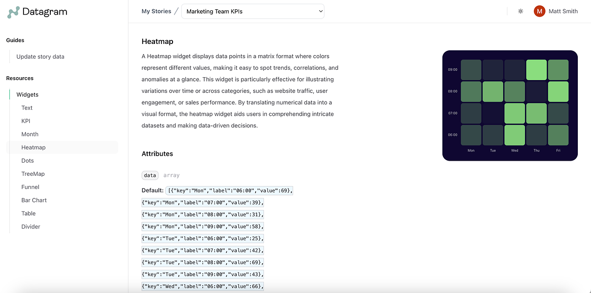The height and width of the screenshot is (293, 591).
Task: Click the Datagram logo icon
Action: (x=13, y=12)
